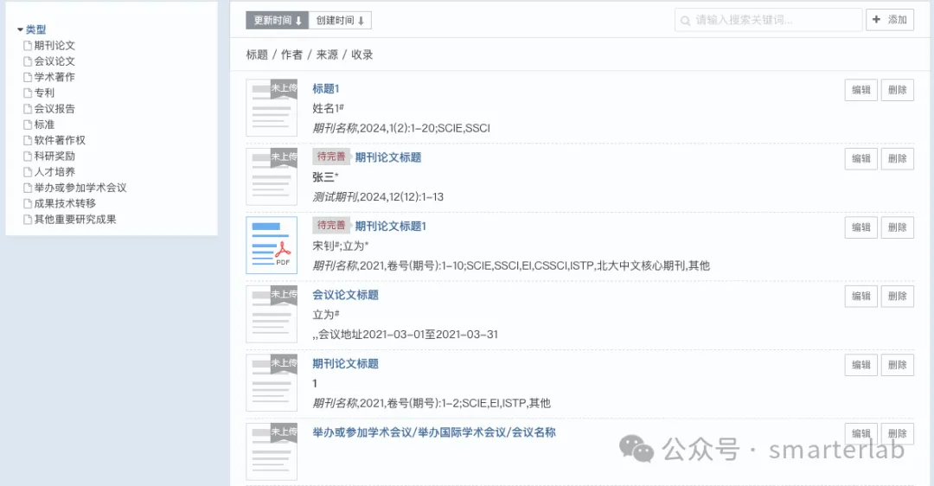Screen dimensions: 934x486
Task: Select 科研奖励 in the type tree
Action: (x=54, y=156)
